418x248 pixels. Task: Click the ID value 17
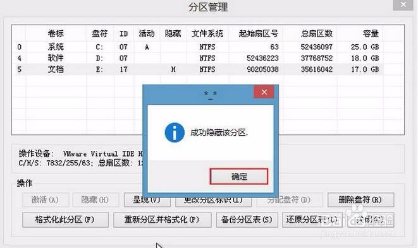[123, 69]
